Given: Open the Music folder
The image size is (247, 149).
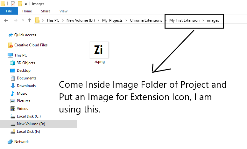Looking at the screenshot, I should click(22, 93).
